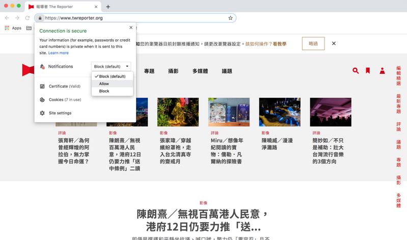Click The Reporter red logo
The image size is (407, 240).
coord(28,70)
